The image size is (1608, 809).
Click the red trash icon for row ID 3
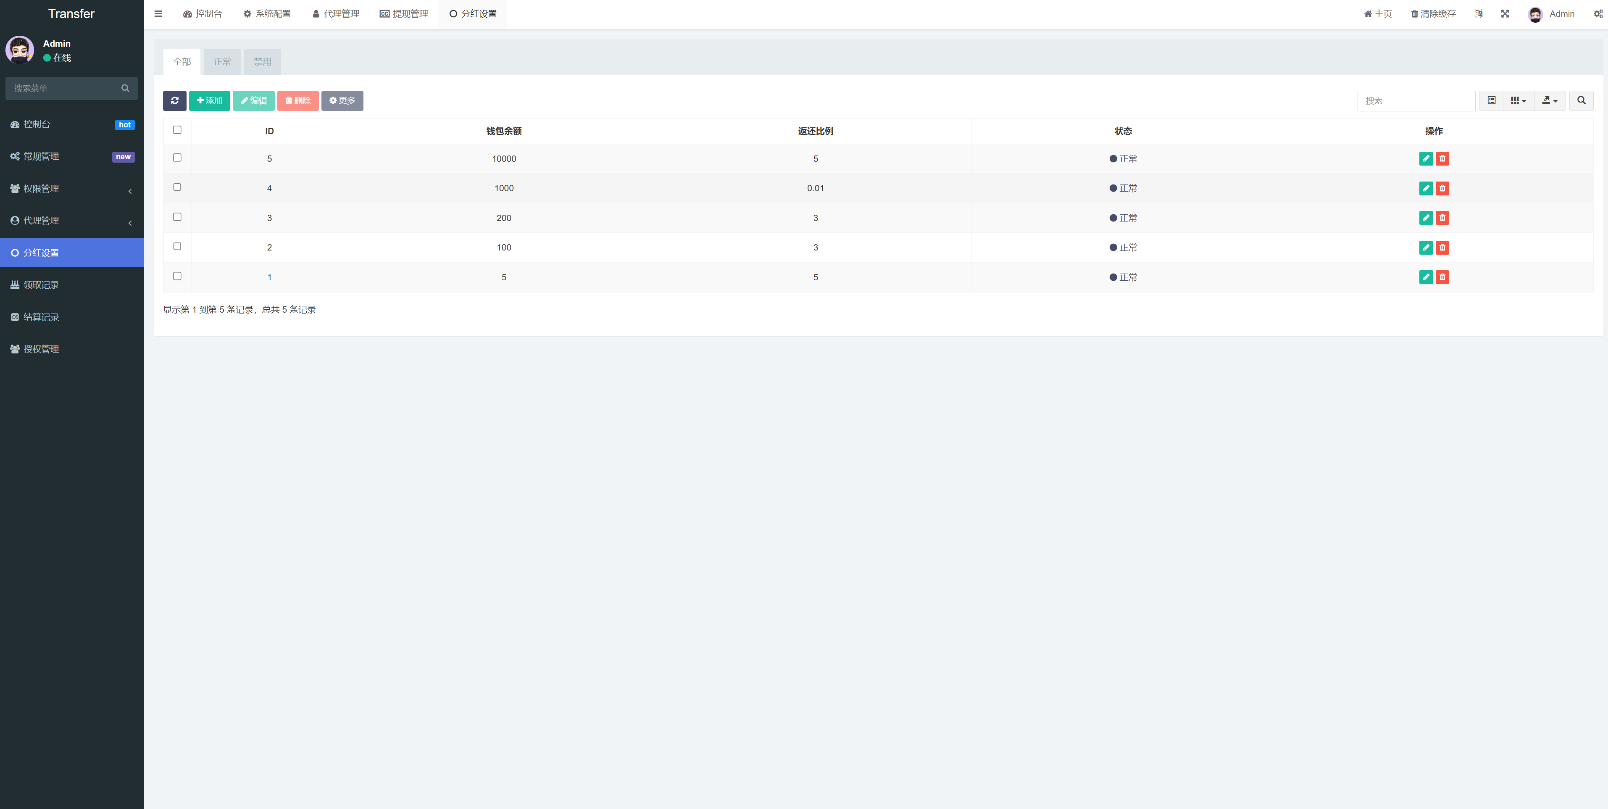pyautogui.click(x=1442, y=218)
